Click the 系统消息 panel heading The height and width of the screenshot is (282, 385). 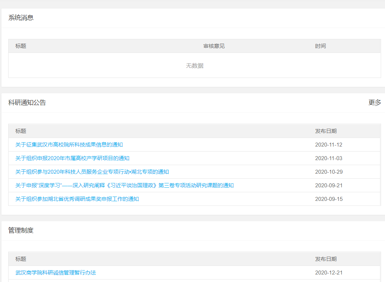pyautogui.click(x=21, y=18)
